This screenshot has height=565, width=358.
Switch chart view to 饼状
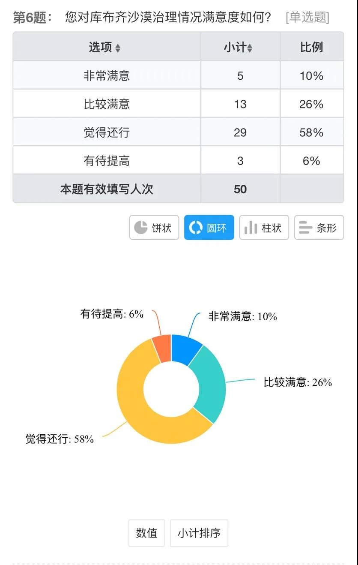click(x=154, y=228)
